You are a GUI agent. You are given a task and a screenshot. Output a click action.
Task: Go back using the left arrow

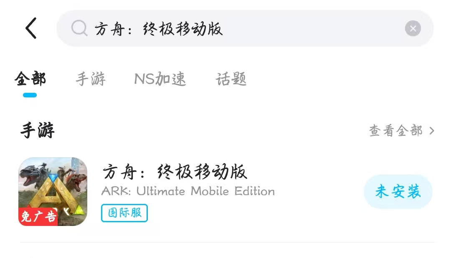click(31, 28)
